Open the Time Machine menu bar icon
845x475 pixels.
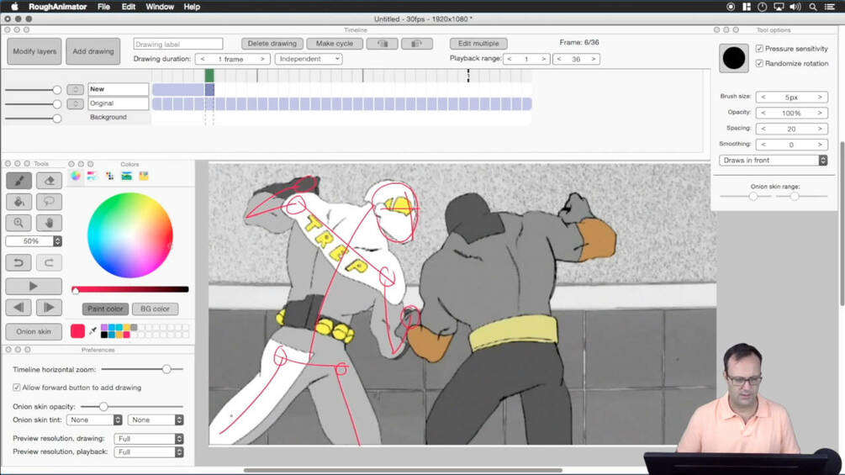point(762,7)
